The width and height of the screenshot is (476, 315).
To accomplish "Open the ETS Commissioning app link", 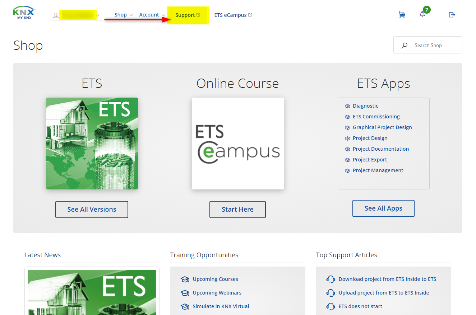I will (x=376, y=117).
